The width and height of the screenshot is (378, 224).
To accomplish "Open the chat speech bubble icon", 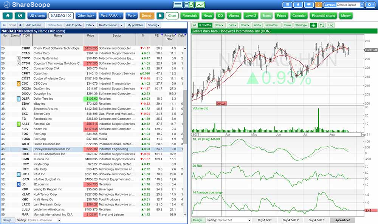I will (x=308, y=5).
